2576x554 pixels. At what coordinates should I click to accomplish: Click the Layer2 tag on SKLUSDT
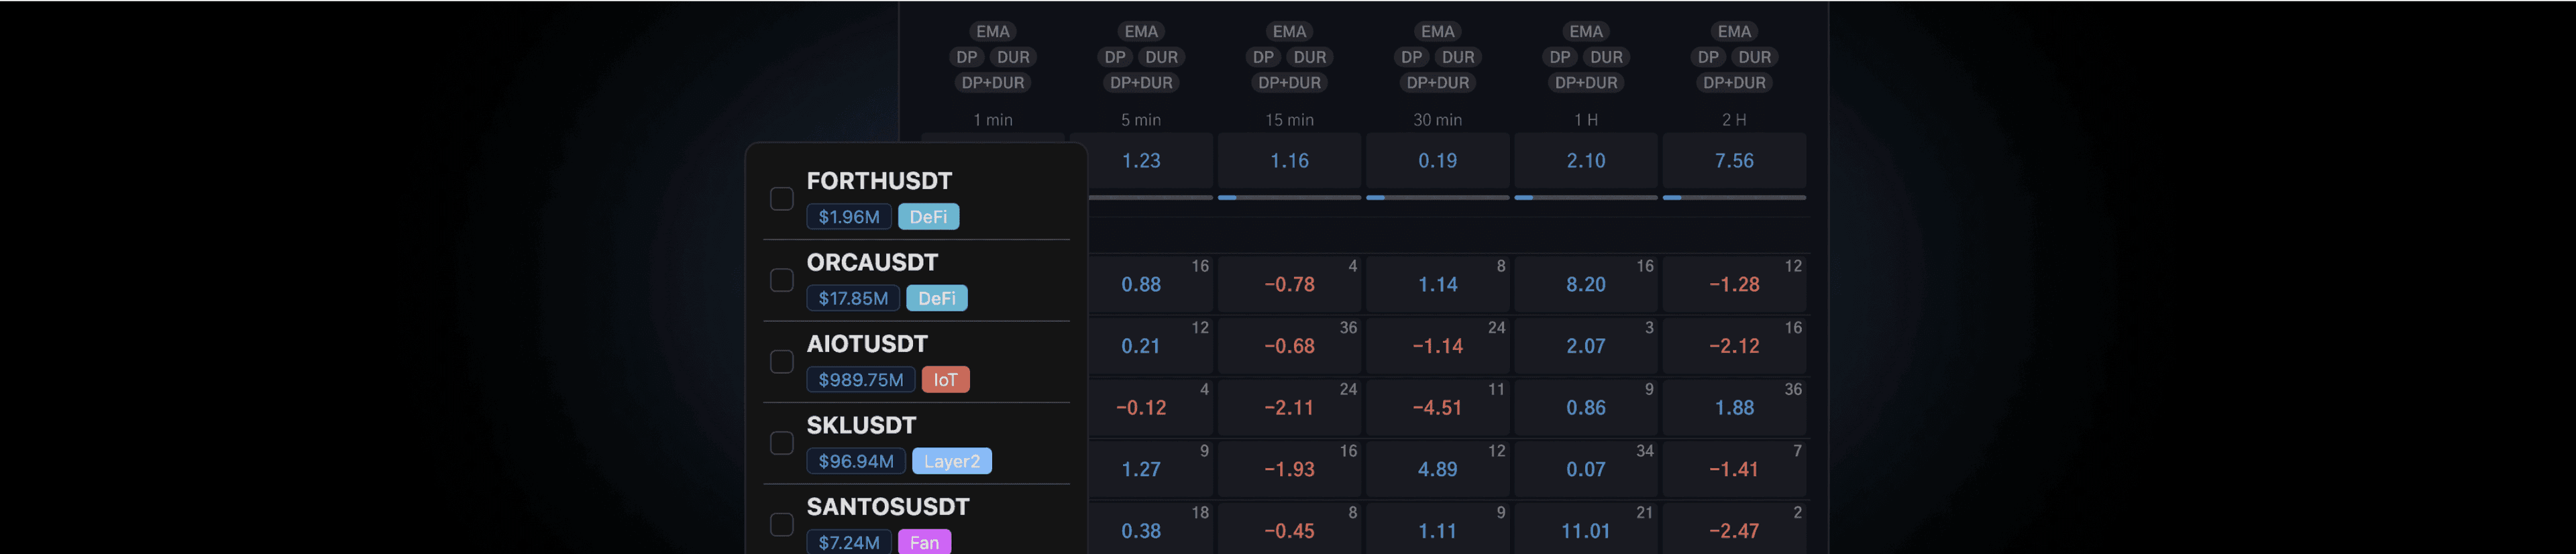[x=951, y=461]
